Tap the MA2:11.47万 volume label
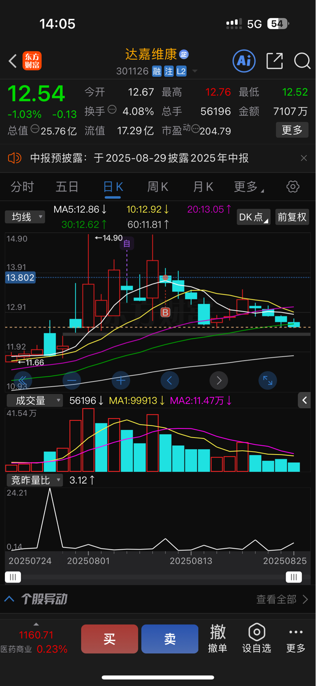Viewport: 316px width, 686px height. [201, 400]
